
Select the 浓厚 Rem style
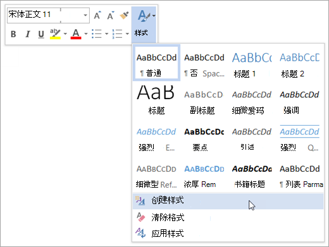click(204, 174)
